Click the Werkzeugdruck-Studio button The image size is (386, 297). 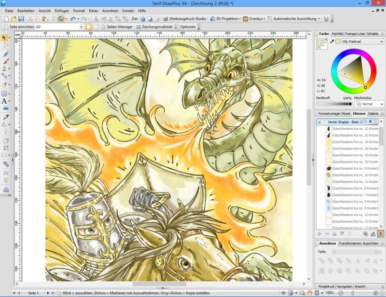click(185, 19)
